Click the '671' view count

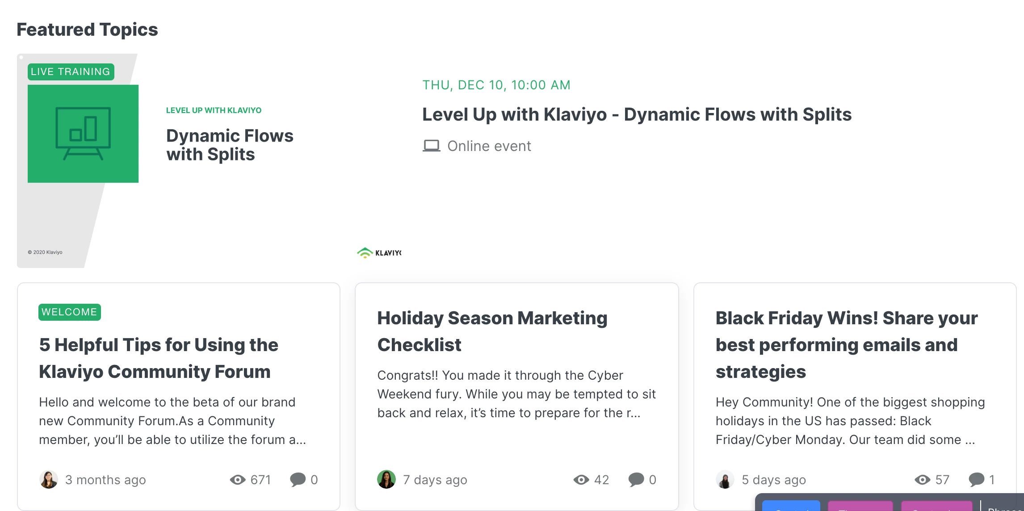(x=260, y=480)
